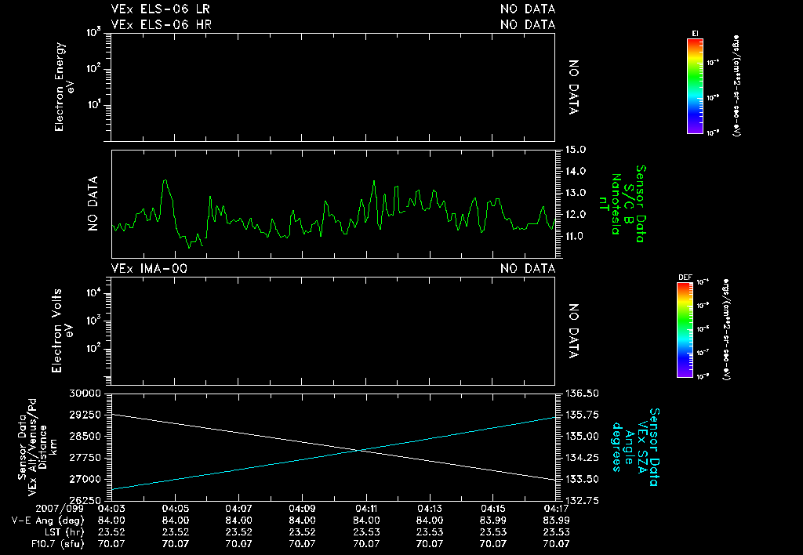The image size is (803, 555).
Task: Click the 70.07 F10.7 value under 04:03
Action: (x=111, y=544)
